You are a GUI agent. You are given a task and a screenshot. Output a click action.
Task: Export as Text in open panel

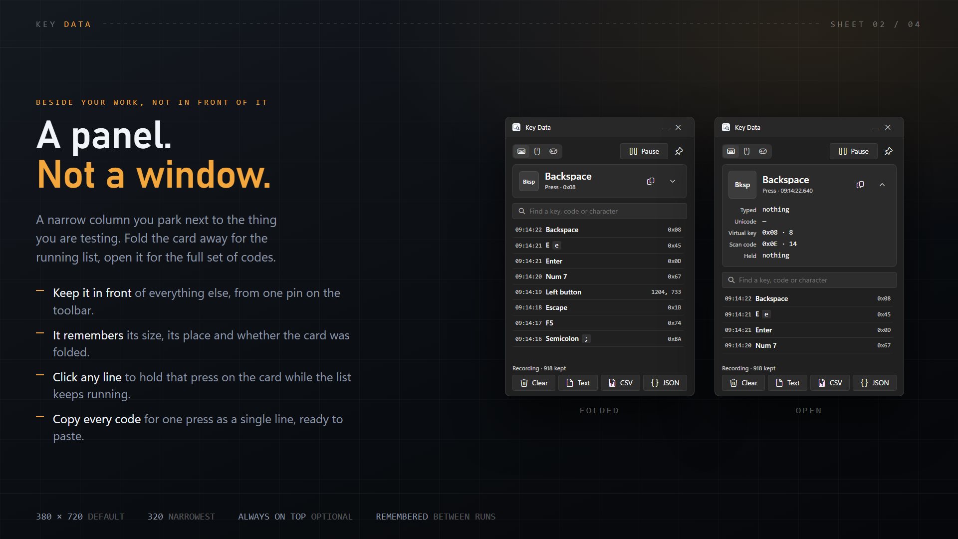[787, 383]
